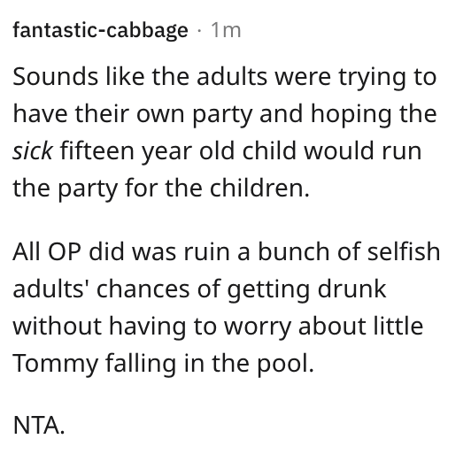Image resolution: width=471 pixels, height=462 pixels.
Task: Click the word children. ending first paragraph
Action: click(x=259, y=188)
